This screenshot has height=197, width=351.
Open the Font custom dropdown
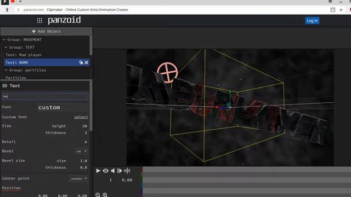63,107
